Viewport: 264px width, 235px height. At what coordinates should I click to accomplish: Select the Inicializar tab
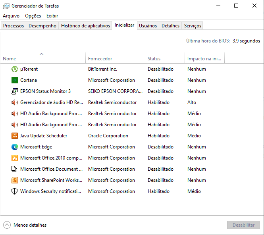coord(124,25)
